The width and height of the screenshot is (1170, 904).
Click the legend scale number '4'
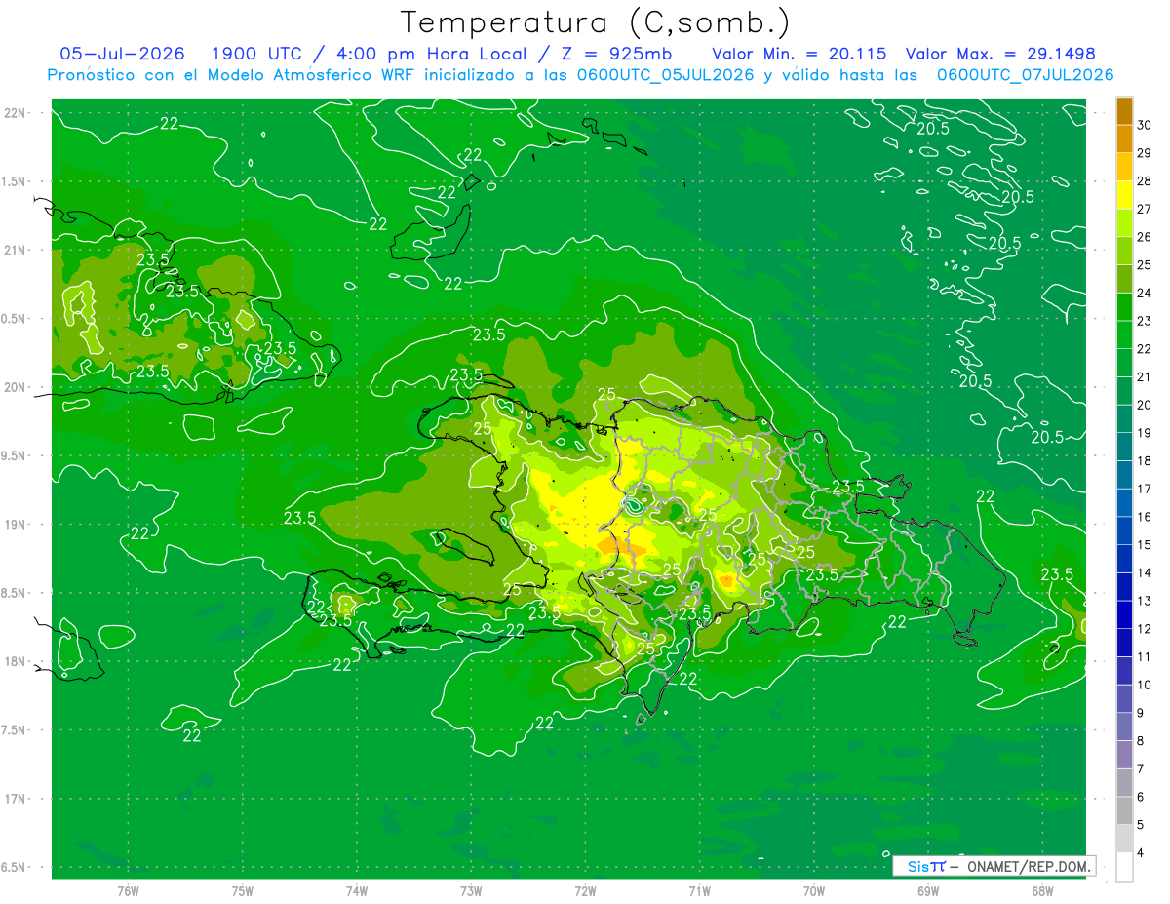click(x=1142, y=853)
